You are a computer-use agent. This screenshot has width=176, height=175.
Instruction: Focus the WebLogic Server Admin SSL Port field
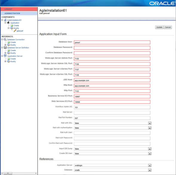(x=112, y=64)
